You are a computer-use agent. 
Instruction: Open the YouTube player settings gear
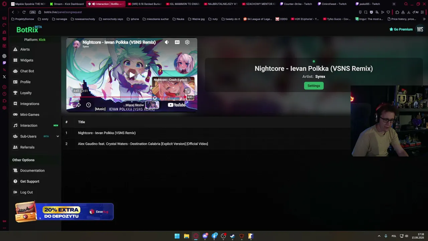tap(187, 42)
